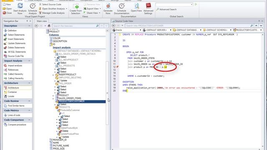Click the New project icon
Image resolution: width=267 pixels, height=150 pixels.
pos(4,4)
